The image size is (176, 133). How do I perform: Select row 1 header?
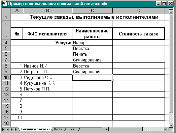[6, 17]
